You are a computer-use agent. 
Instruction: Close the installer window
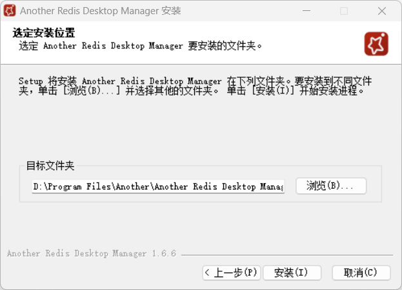pyautogui.click(x=382, y=11)
